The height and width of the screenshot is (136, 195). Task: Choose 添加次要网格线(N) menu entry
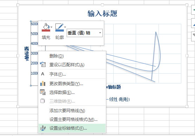[72, 111]
